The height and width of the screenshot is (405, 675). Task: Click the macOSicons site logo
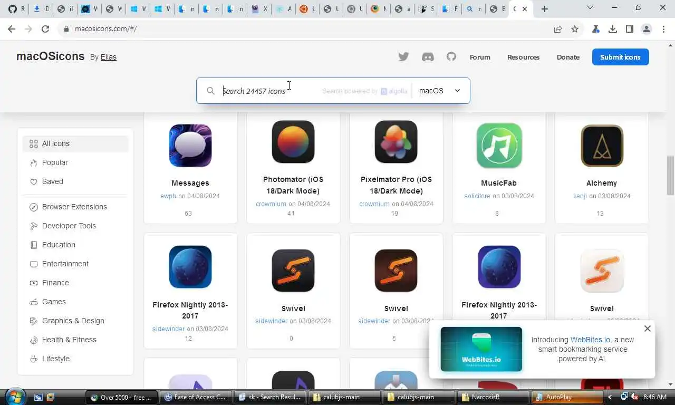51,56
